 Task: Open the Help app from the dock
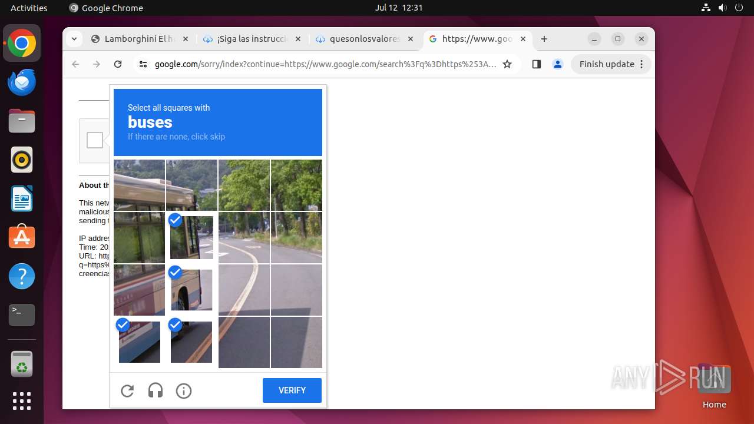pos(22,276)
